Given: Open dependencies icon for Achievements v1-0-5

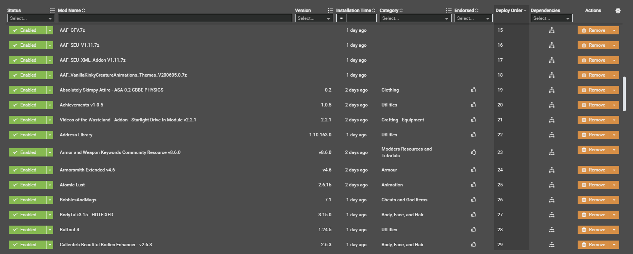Looking at the screenshot, I should click(x=551, y=105).
